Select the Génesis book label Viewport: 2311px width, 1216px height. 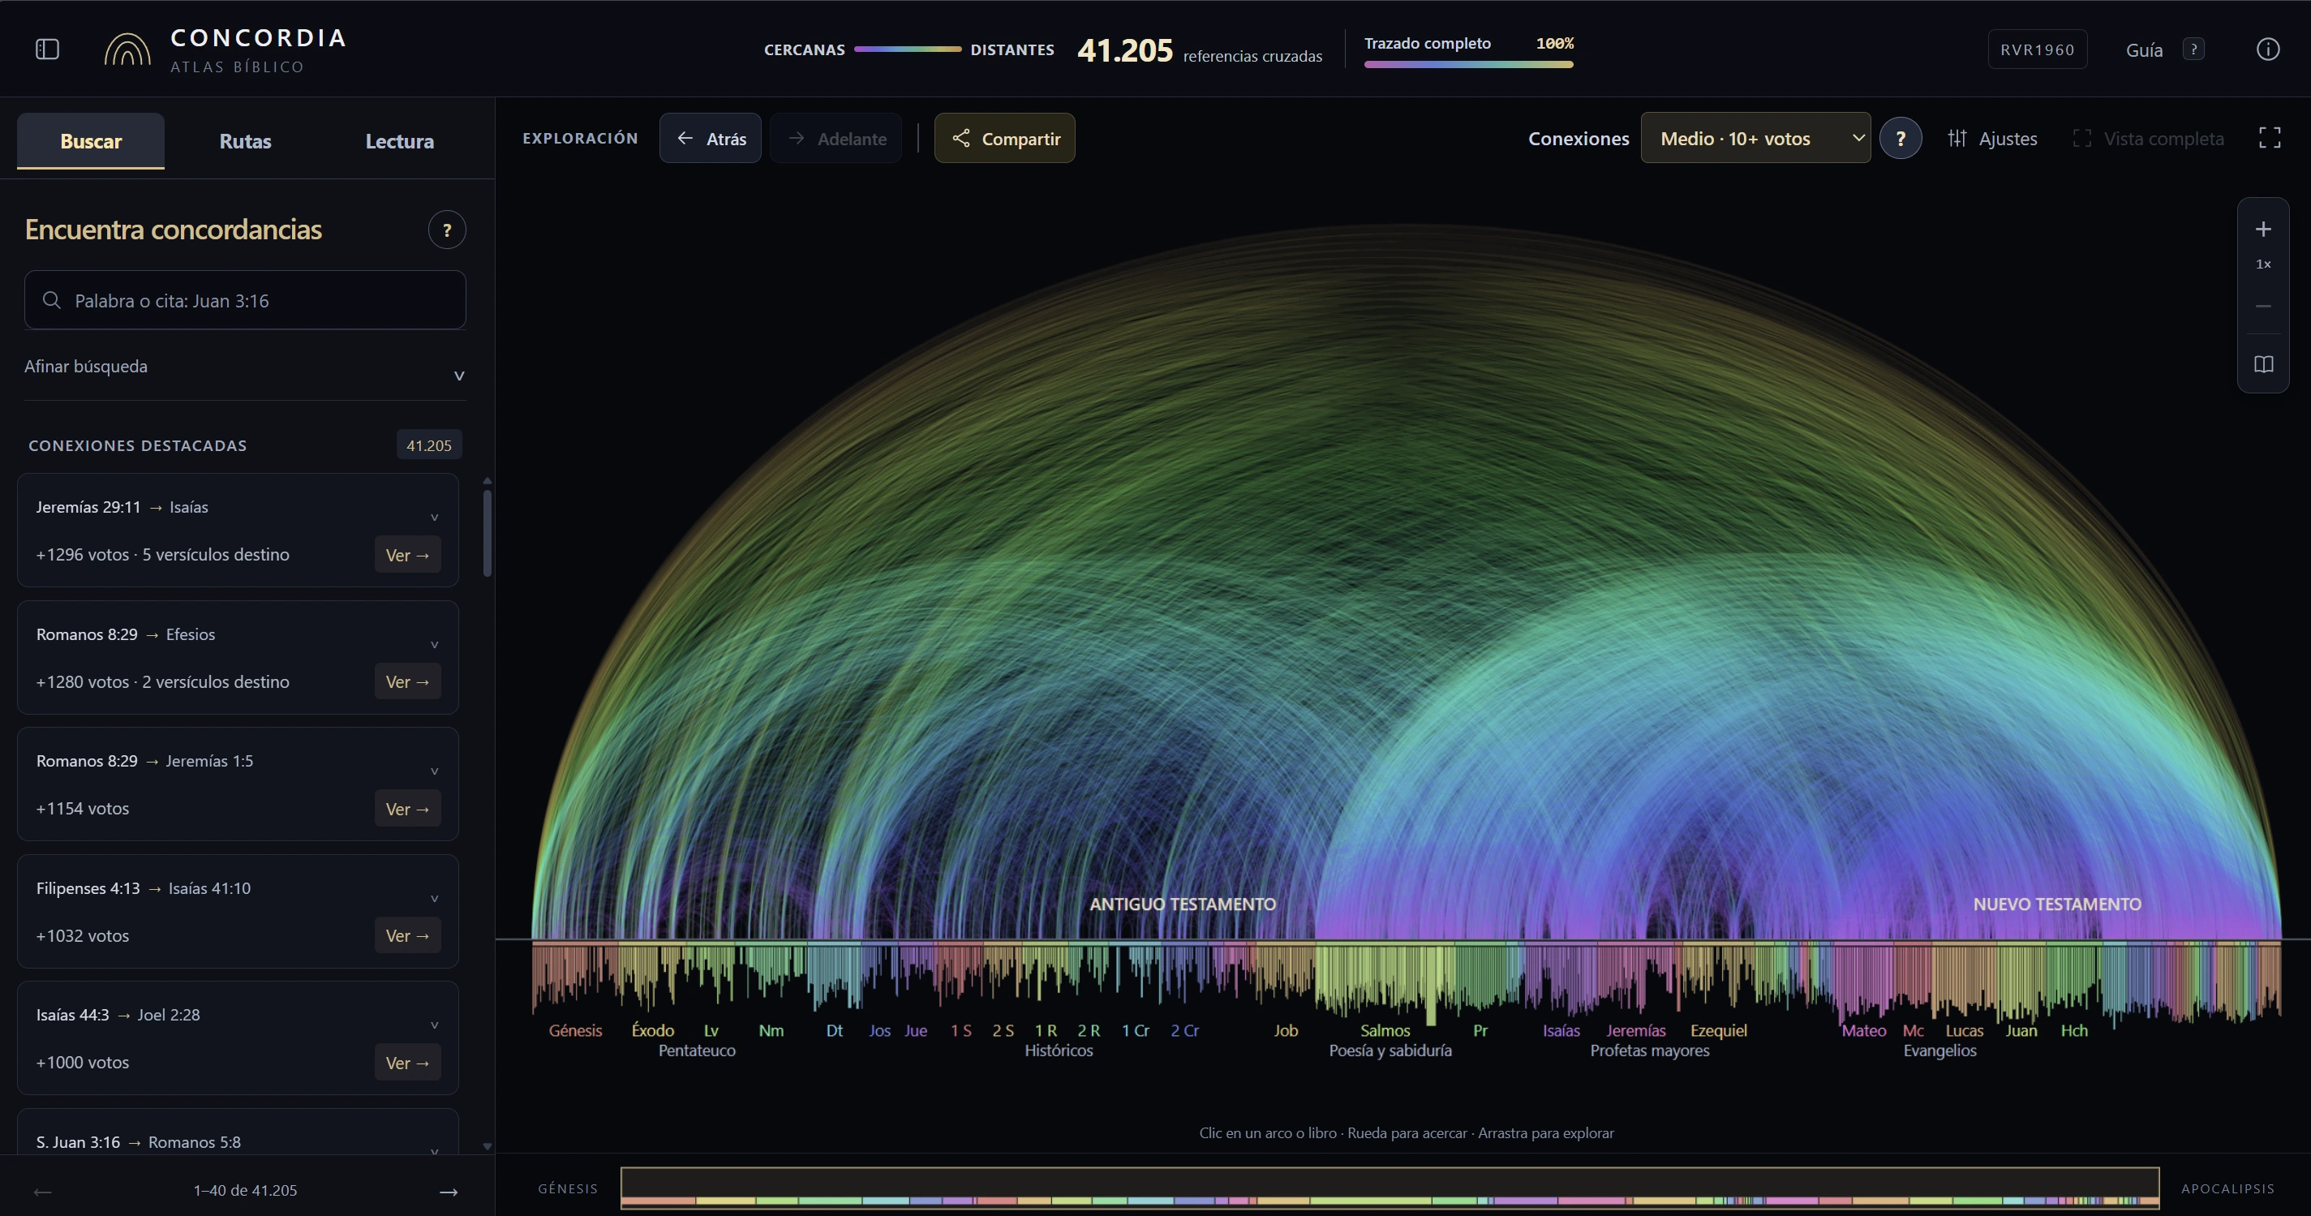click(x=575, y=1030)
